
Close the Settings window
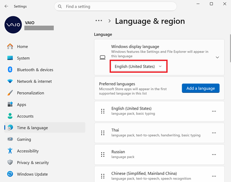click(x=225, y=4)
